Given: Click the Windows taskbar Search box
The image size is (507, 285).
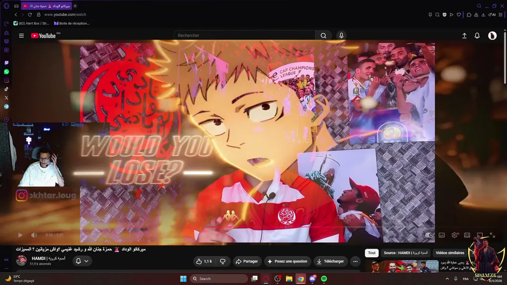Looking at the screenshot, I should 219,279.
